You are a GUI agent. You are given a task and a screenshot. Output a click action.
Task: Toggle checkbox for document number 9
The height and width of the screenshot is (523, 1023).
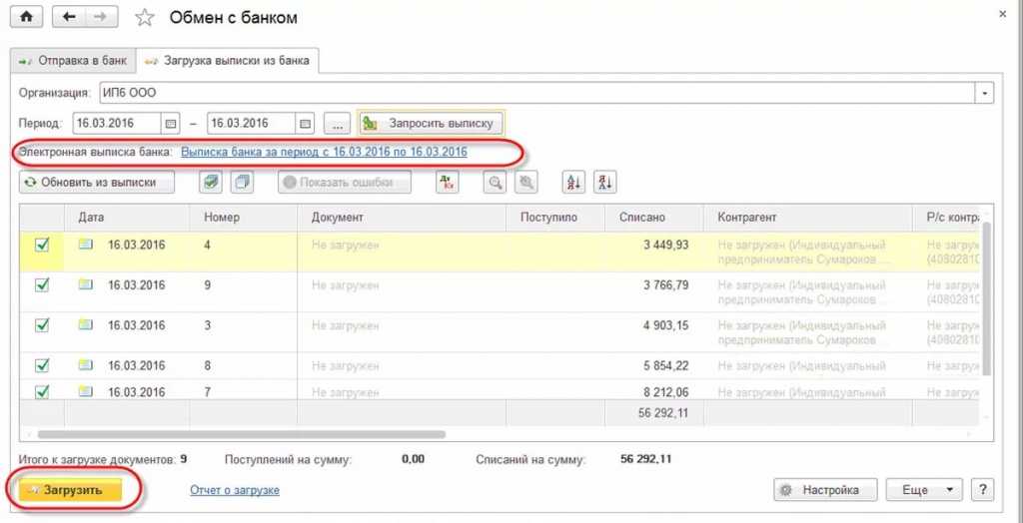click(x=42, y=284)
